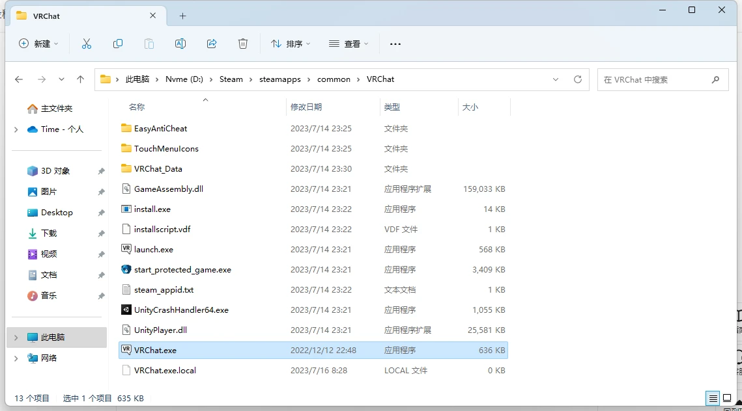
Task: Click the install.exe file icon
Action: pos(126,209)
